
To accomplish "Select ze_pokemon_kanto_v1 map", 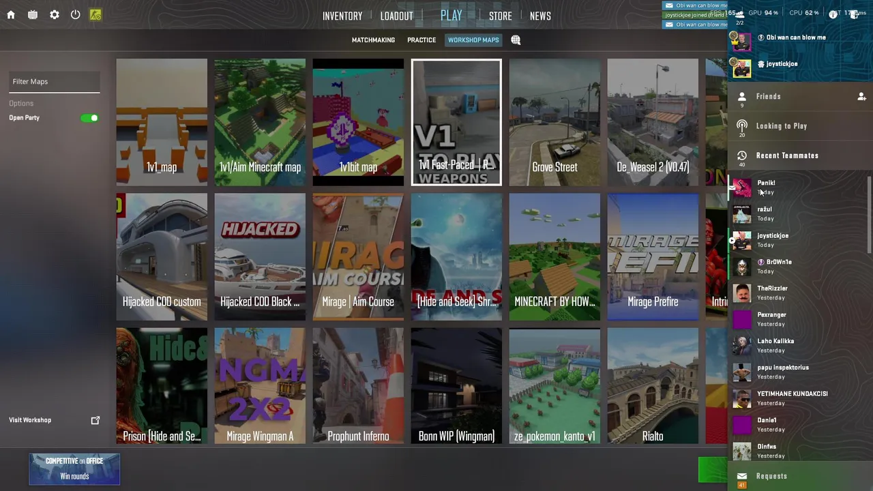I will click(554, 386).
